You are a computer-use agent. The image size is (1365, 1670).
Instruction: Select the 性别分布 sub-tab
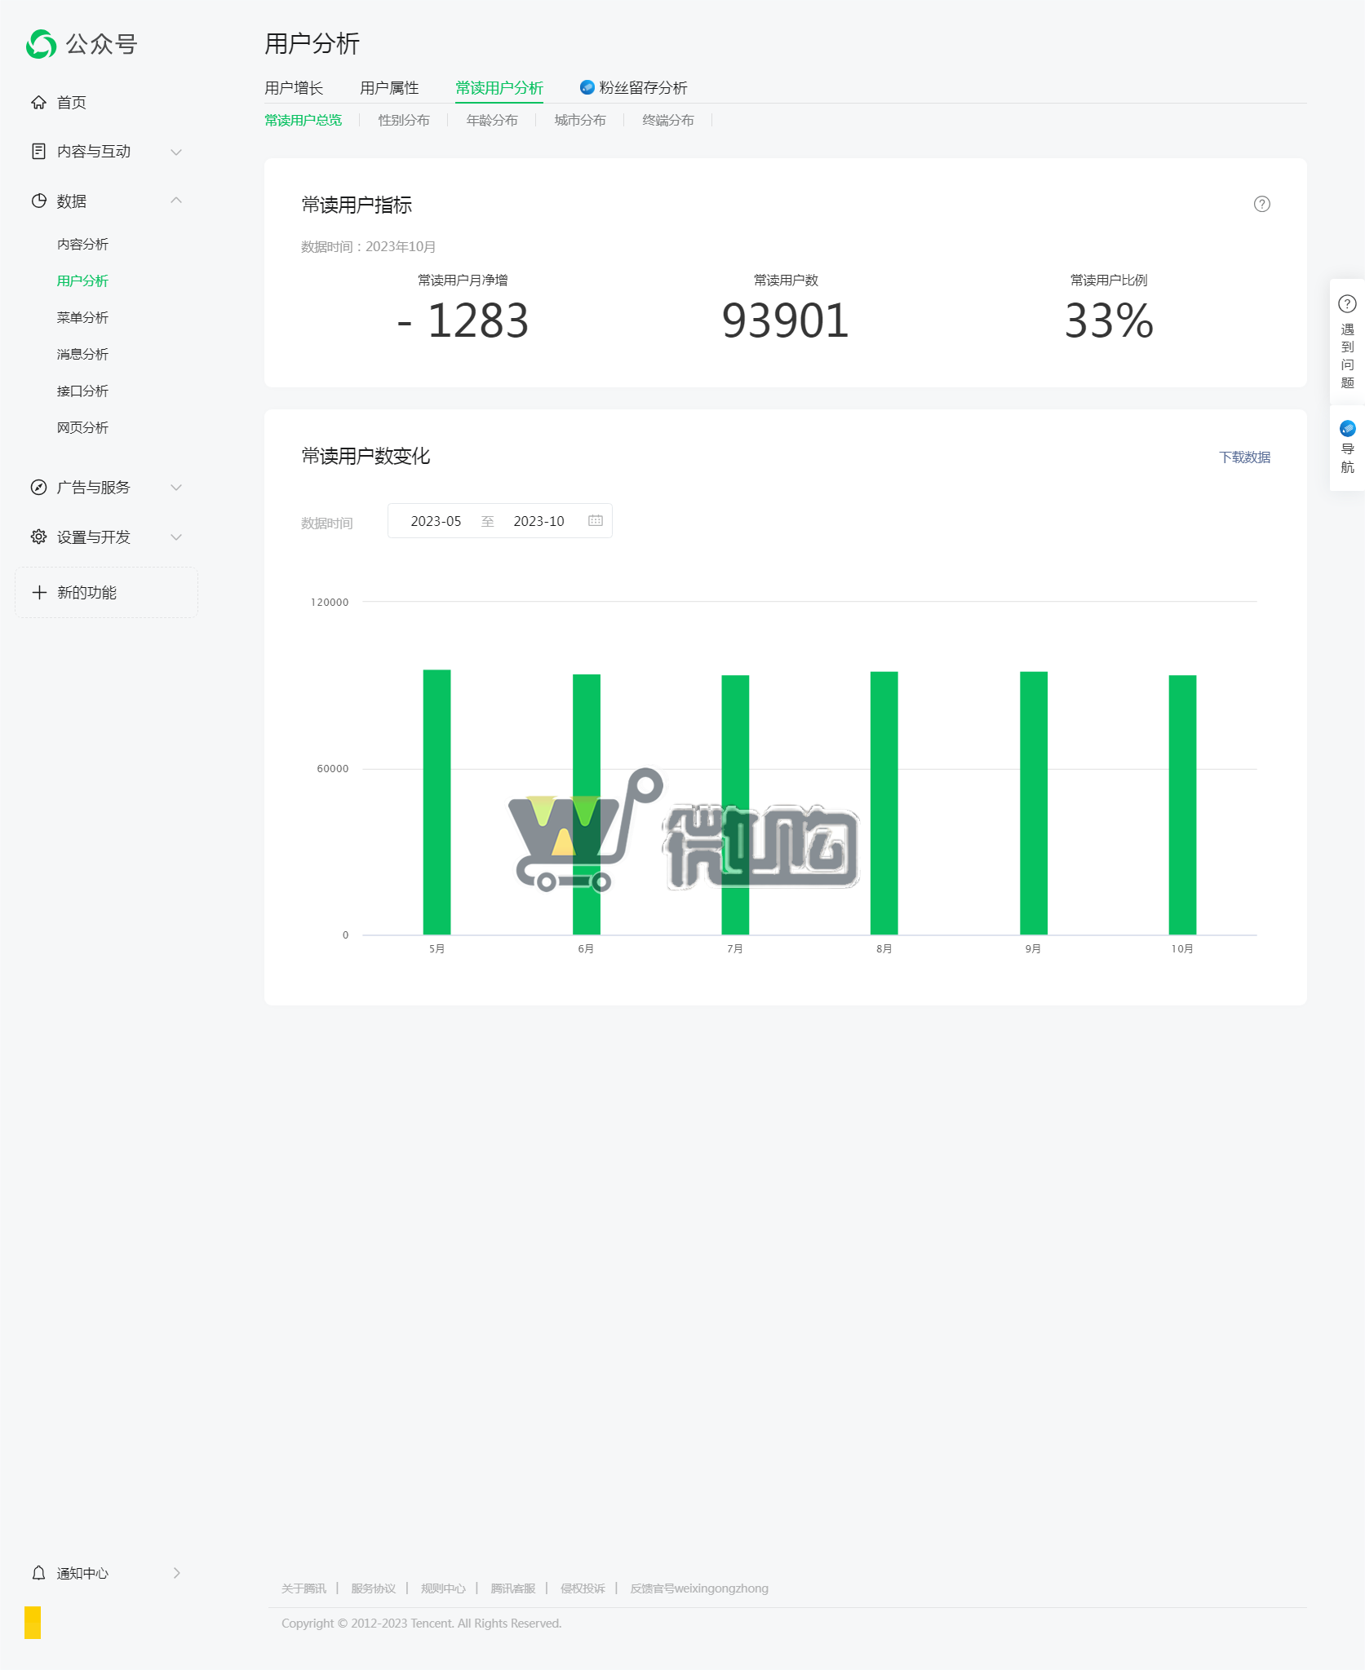click(403, 121)
